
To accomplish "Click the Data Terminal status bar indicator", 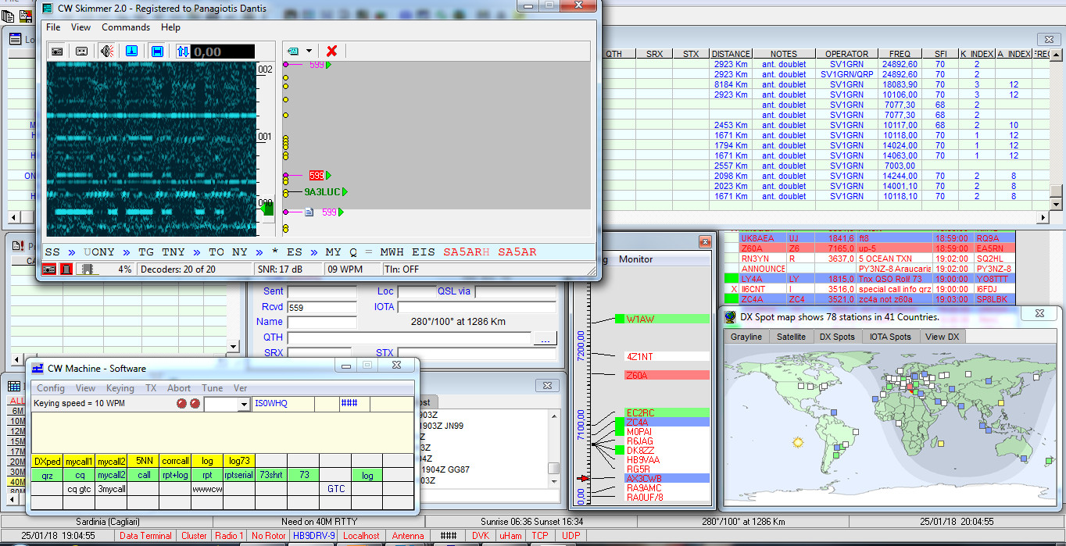I will 145,536.
